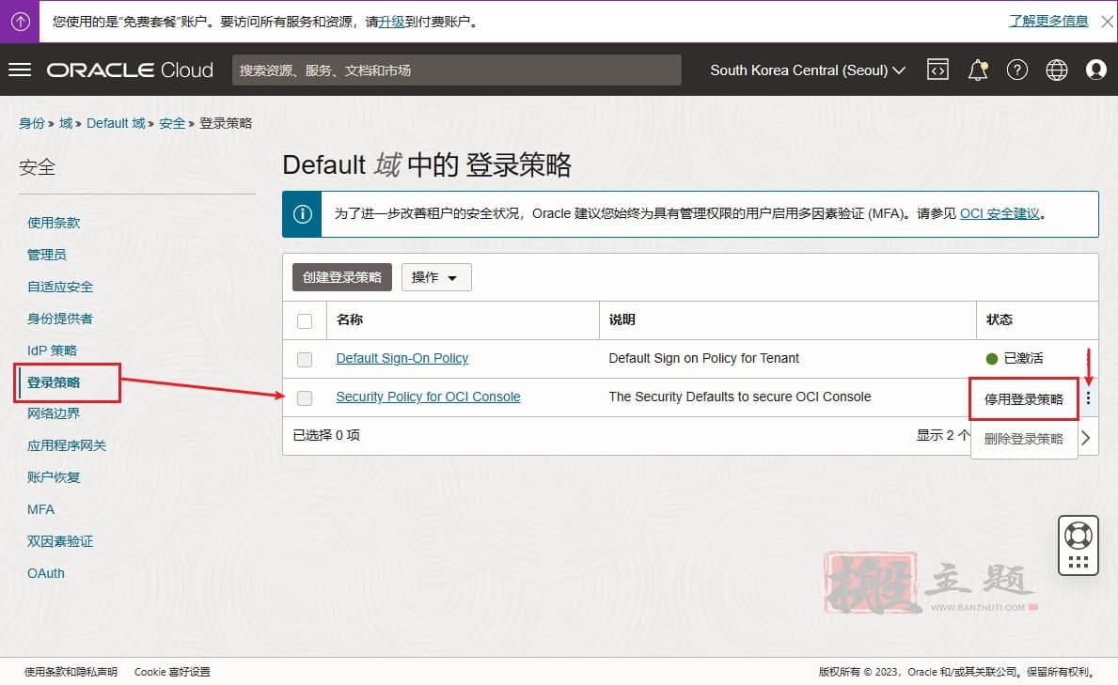Choose 删除登录策略 from the row menu

pos(1024,439)
